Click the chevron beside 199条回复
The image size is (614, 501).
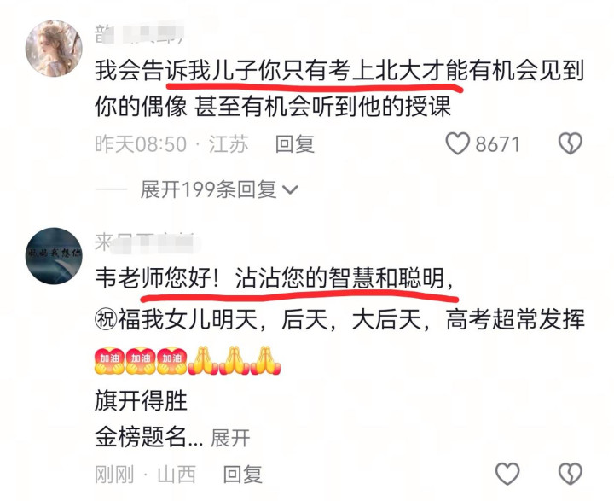(x=290, y=190)
